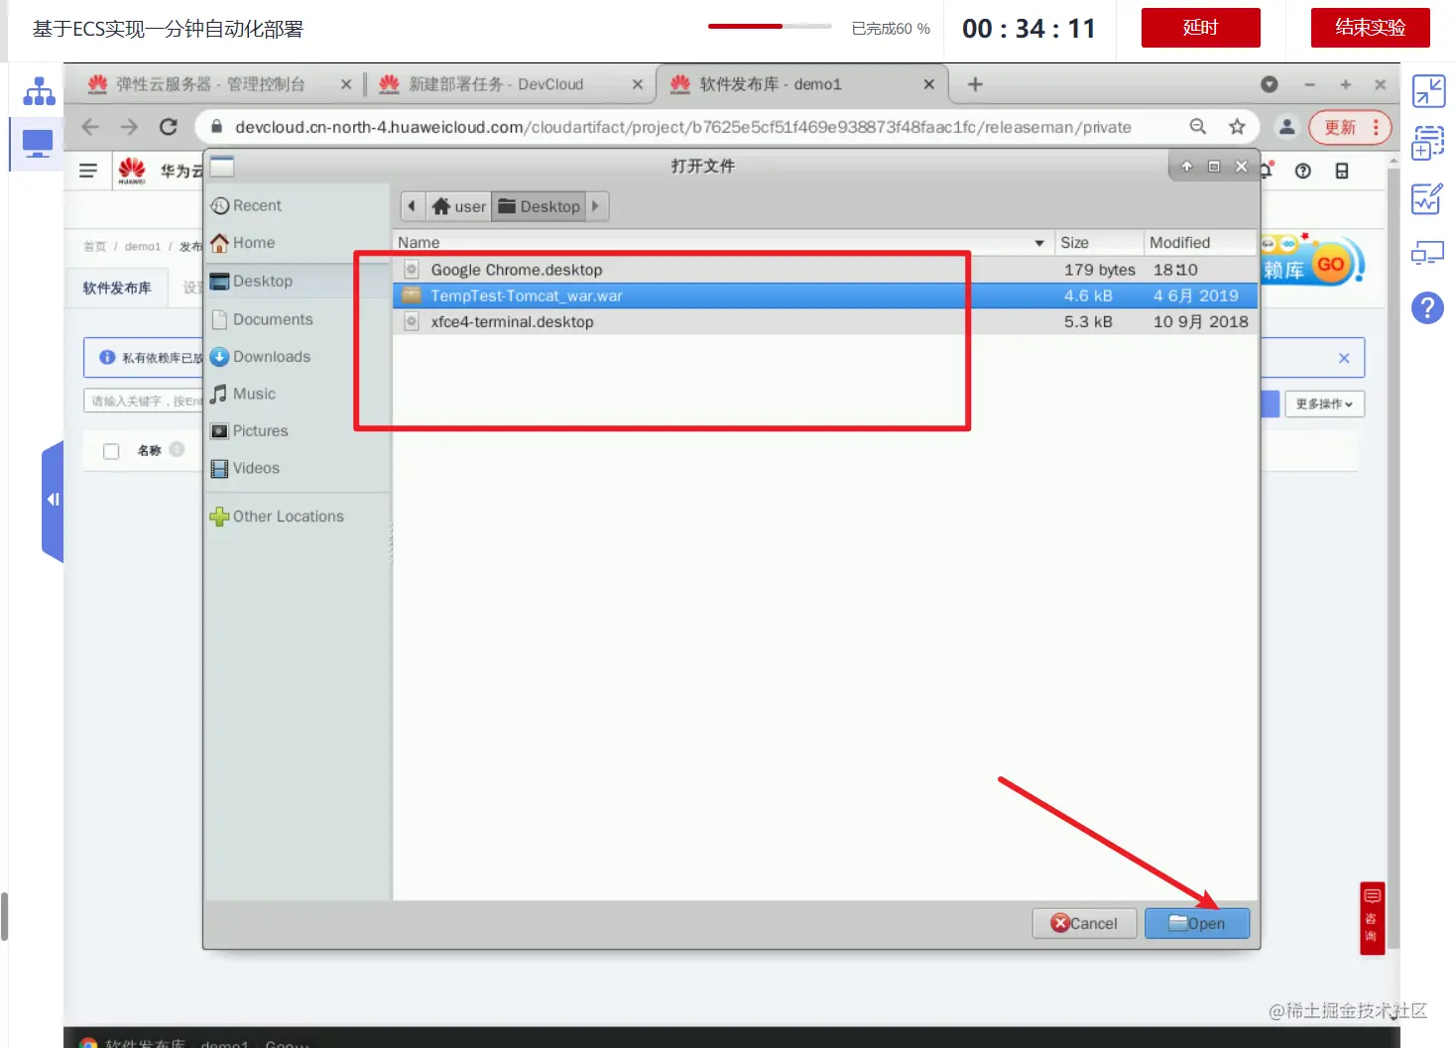Click the file dialog window menu icon

(222, 166)
